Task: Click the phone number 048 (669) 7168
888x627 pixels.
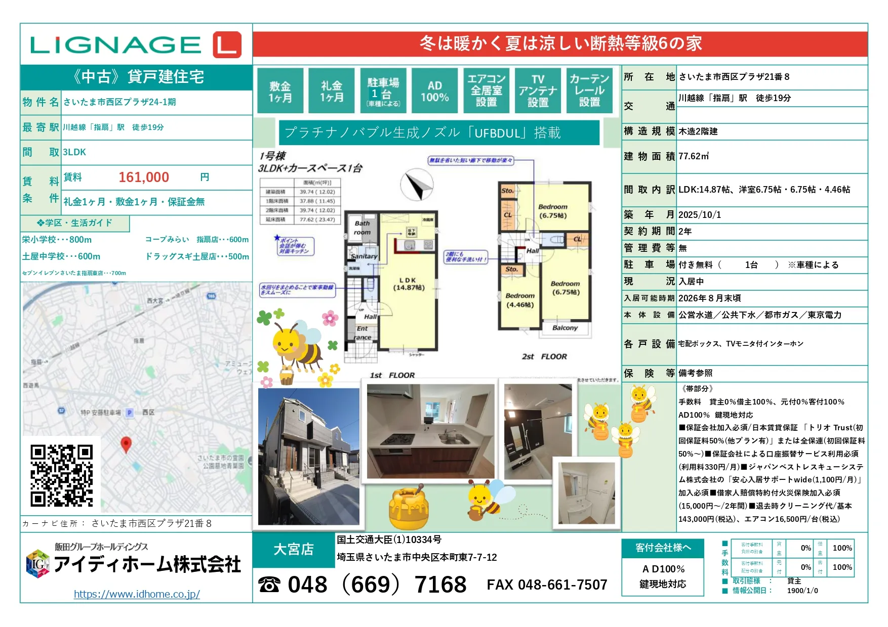Action: pos(377,585)
